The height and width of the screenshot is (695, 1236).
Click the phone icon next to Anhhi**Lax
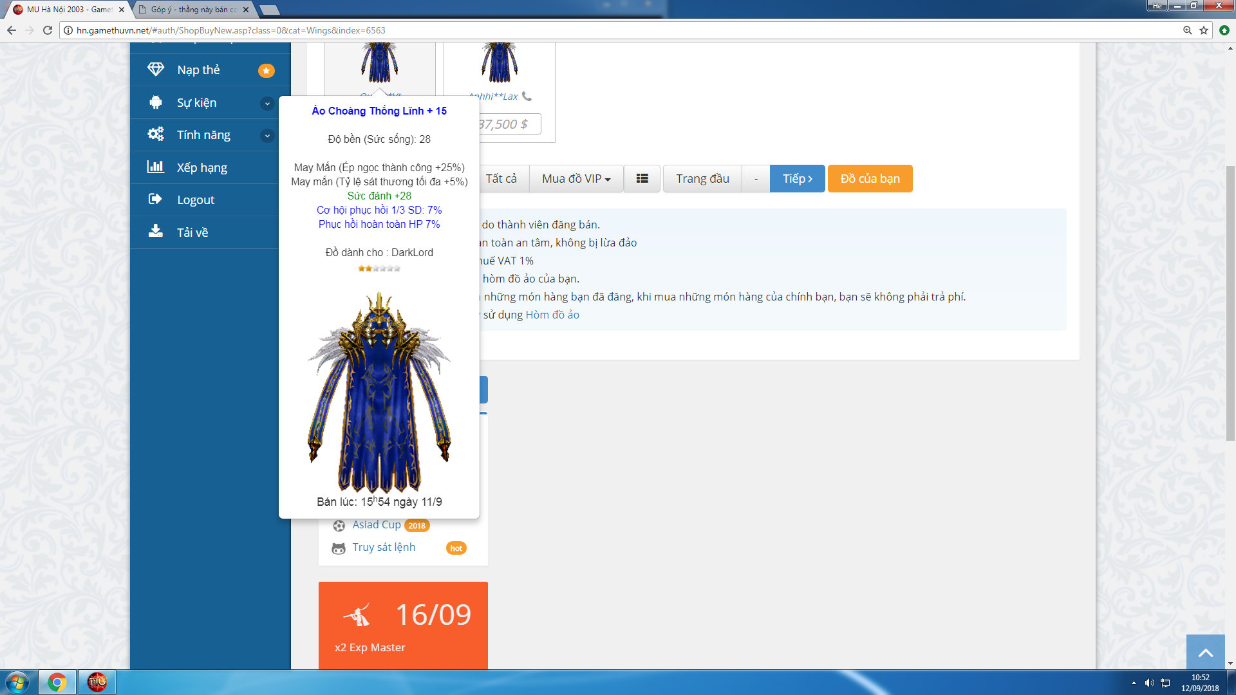click(527, 97)
